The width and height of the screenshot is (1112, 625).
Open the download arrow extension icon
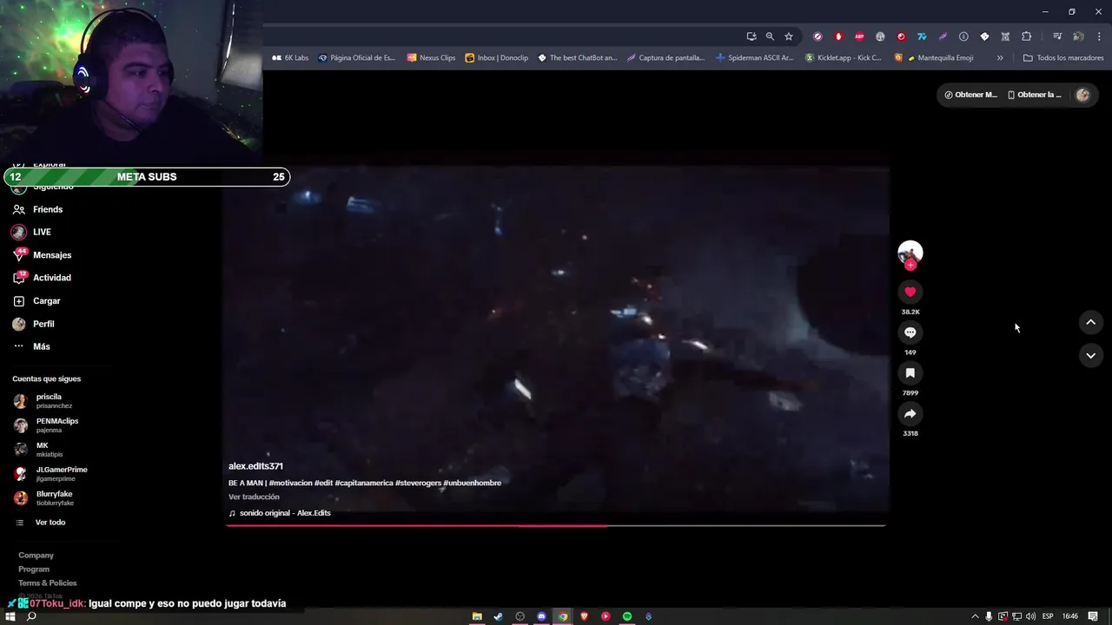tap(963, 36)
